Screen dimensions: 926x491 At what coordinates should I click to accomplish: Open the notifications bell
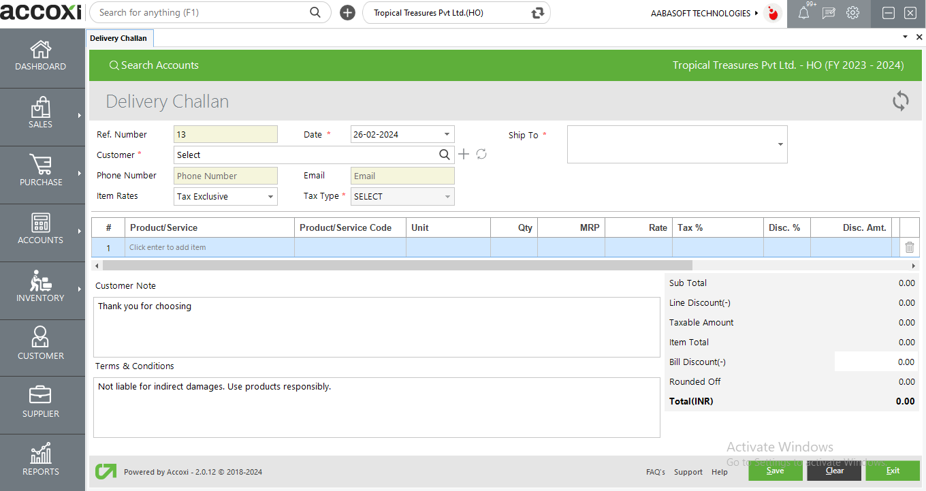coord(803,13)
